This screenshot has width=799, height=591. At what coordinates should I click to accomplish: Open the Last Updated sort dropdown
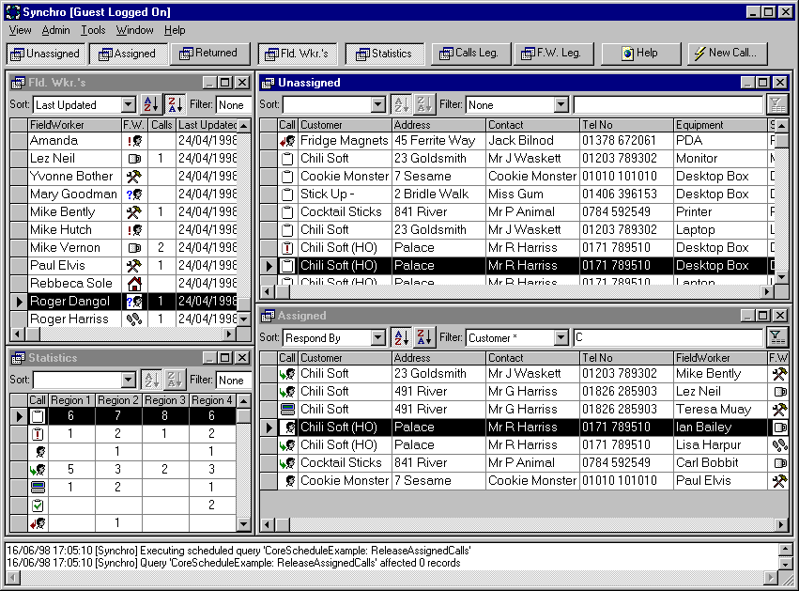tap(129, 105)
